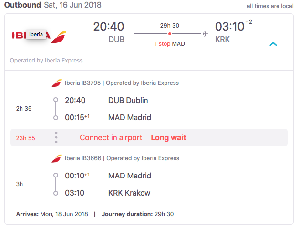Click the three-dot layover icon
Screen dimensions: 299x229
click(x=56, y=137)
